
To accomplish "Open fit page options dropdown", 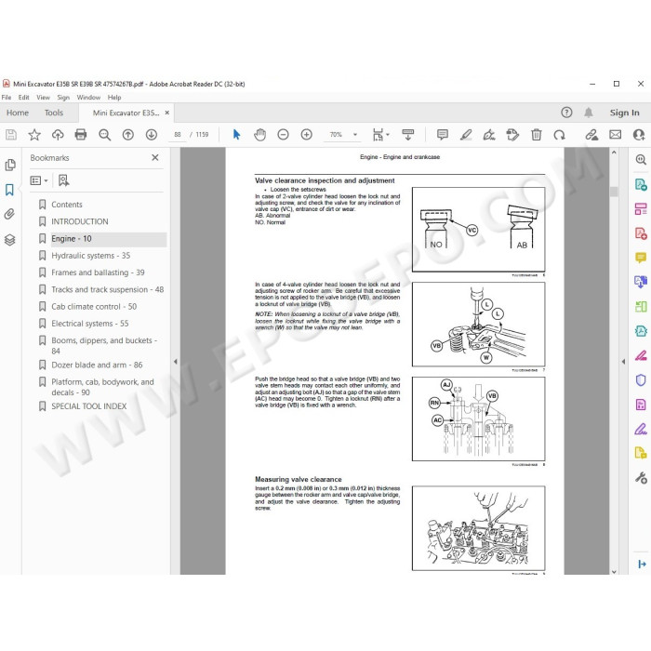I will click(380, 135).
